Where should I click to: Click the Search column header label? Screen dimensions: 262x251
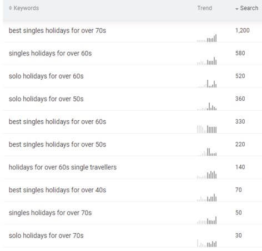[x=249, y=8]
